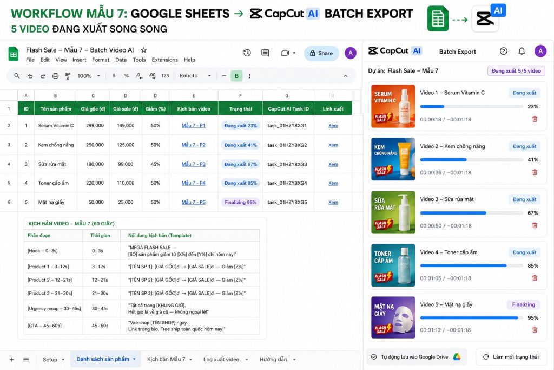
Task: Click the Share button
Action: 321,53
